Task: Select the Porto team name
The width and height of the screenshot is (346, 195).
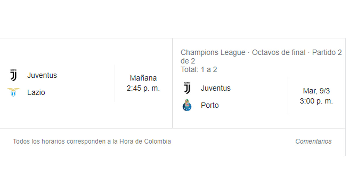Action: [x=210, y=105]
